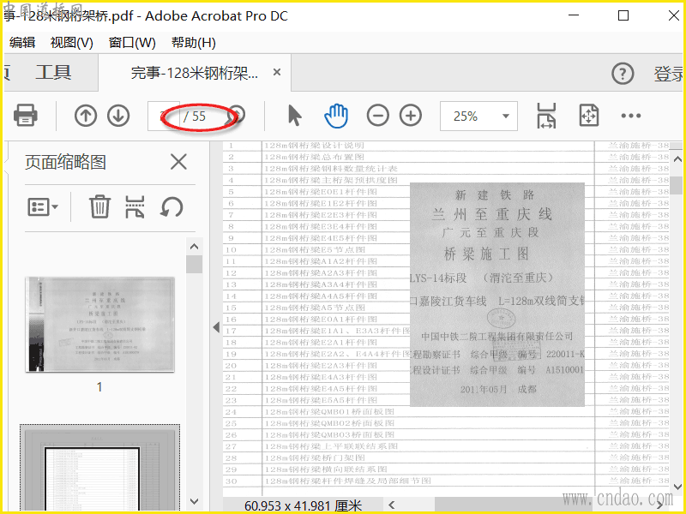The width and height of the screenshot is (686, 514).
Task: Minimize the Acrobat window
Action: 574,15
